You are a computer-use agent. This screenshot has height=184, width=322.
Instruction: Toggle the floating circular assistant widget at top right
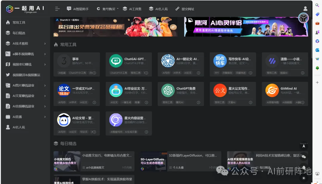tap(304, 18)
